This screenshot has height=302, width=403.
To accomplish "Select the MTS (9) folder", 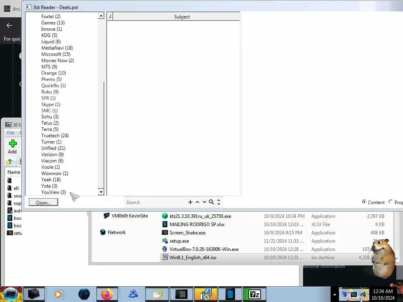I will coord(49,67).
